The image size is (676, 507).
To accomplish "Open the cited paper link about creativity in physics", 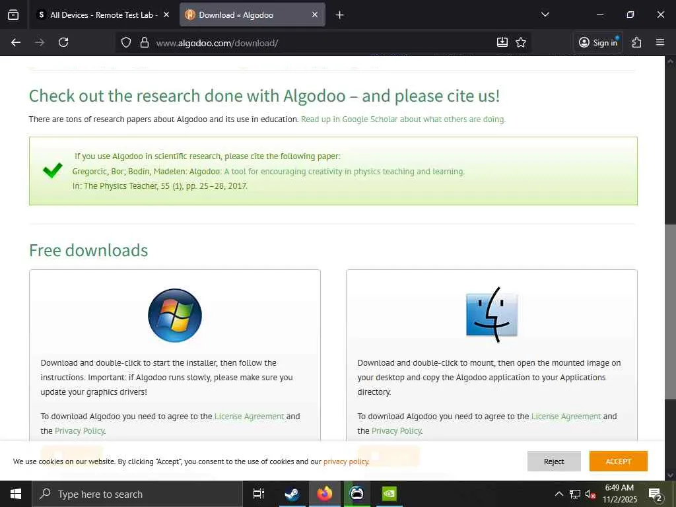I will [x=344, y=171].
